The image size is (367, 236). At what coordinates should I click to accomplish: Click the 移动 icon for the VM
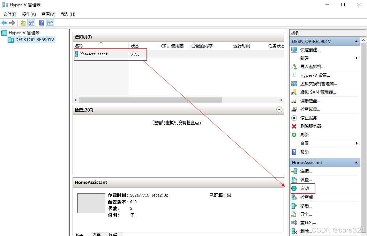tap(294, 206)
